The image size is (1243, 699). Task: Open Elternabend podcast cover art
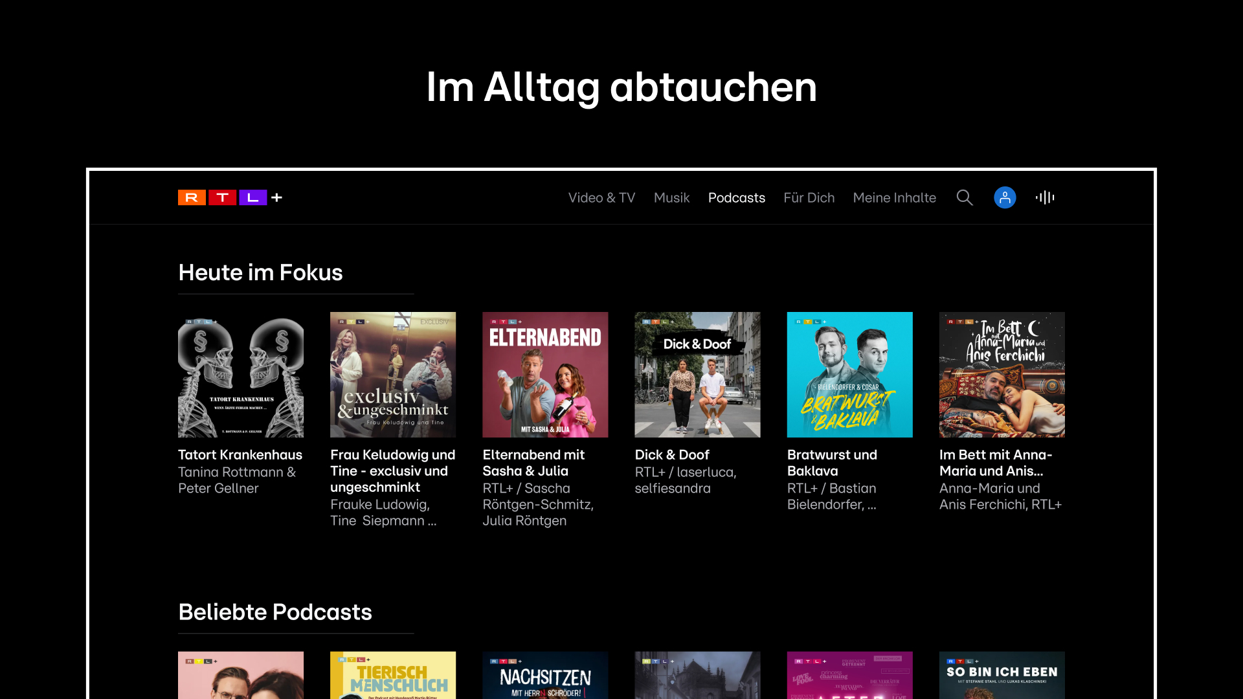[545, 375]
